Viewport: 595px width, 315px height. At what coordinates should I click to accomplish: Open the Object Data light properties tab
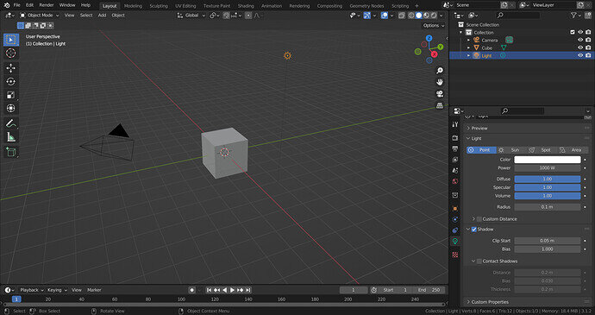455,241
